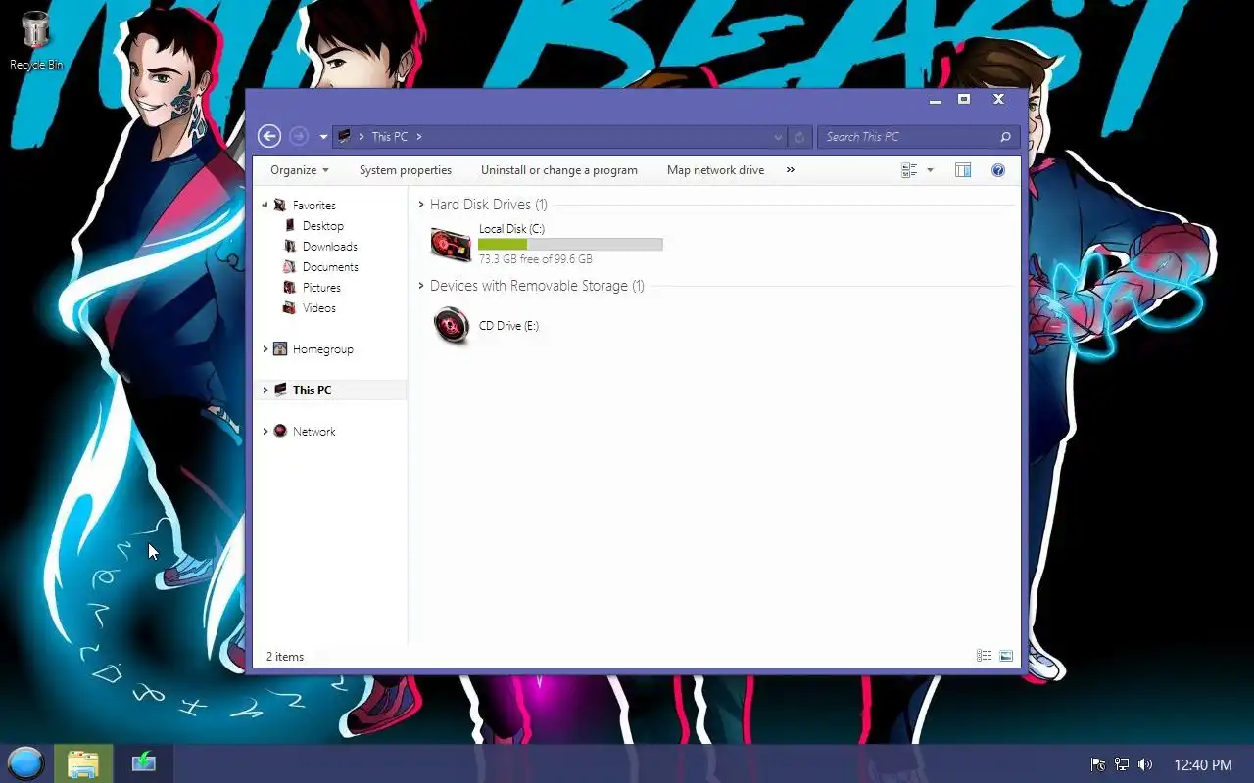This screenshot has width=1254, height=783.
Task: Select Favorites in navigation pane
Action: tap(313, 206)
